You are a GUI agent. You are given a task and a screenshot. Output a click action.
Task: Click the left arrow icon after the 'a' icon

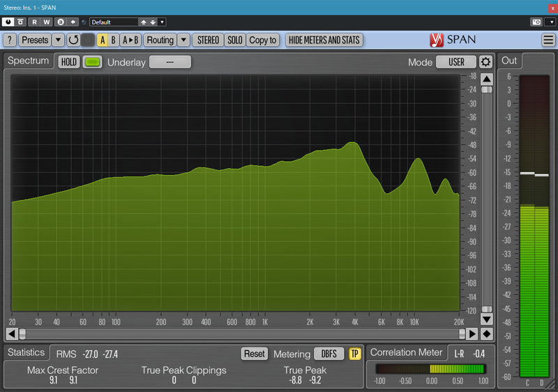[73, 22]
